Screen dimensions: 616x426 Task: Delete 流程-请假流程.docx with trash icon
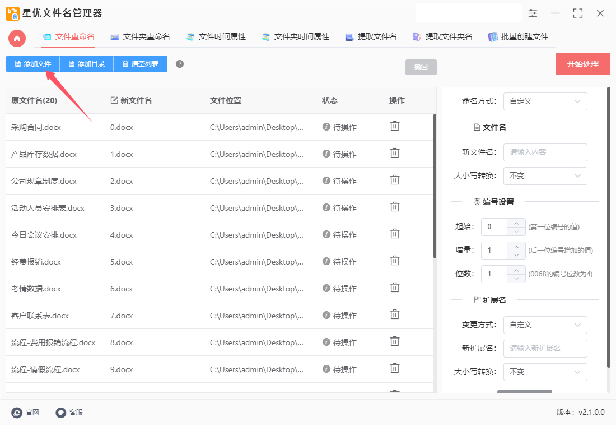pyautogui.click(x=394, y=369)
